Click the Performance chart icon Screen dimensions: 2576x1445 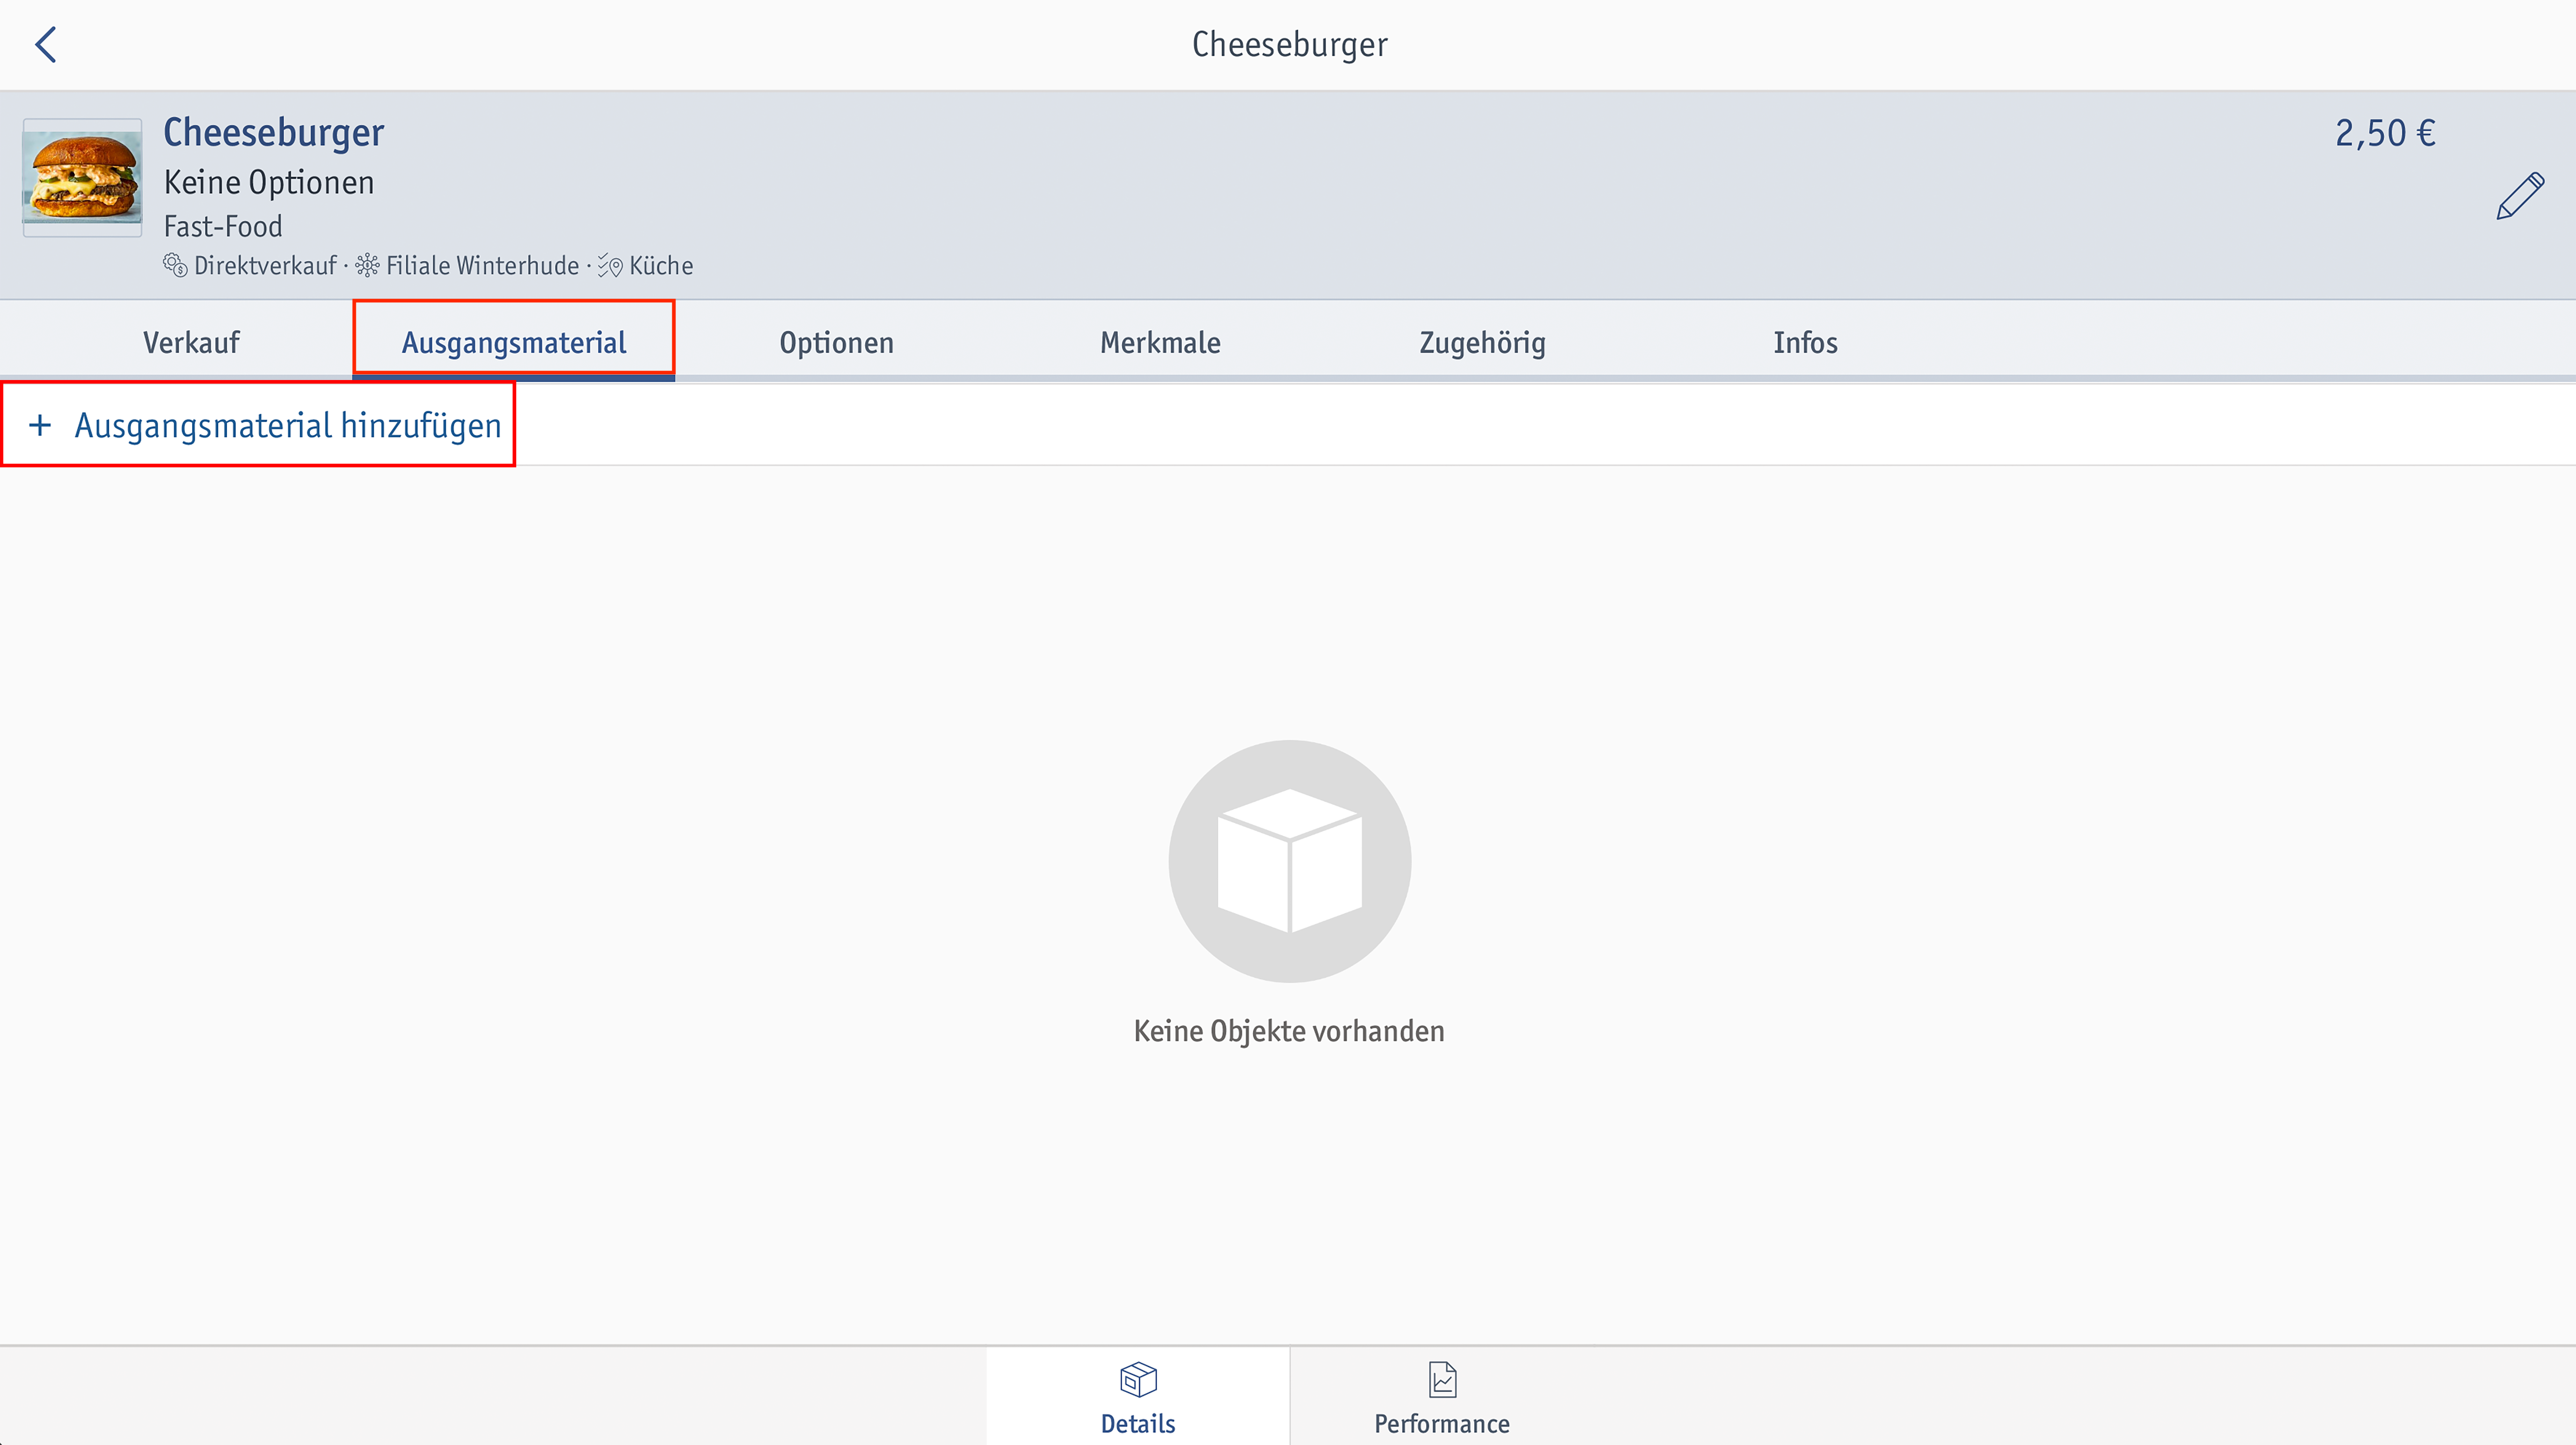(x=1442, y=1380)
